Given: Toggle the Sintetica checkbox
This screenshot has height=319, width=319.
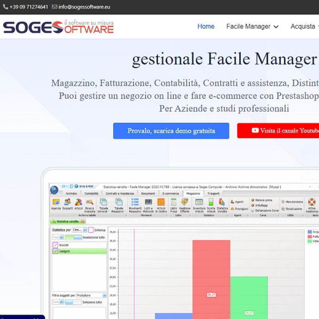Looking at the screenshot, I should (91, 230).
